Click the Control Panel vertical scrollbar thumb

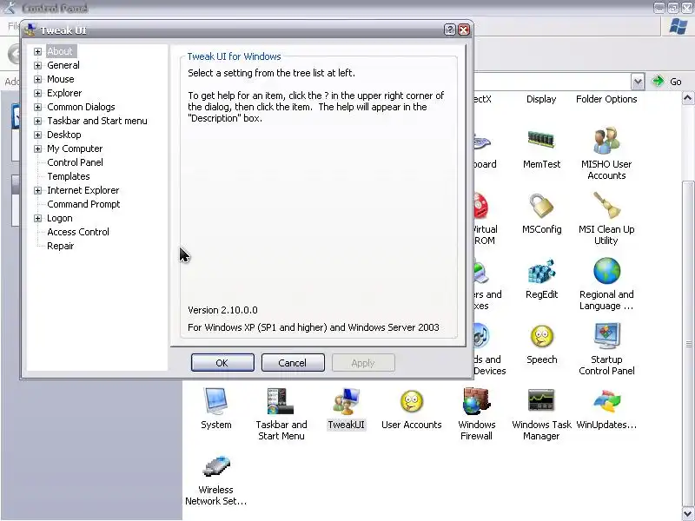tap(688, 344)
